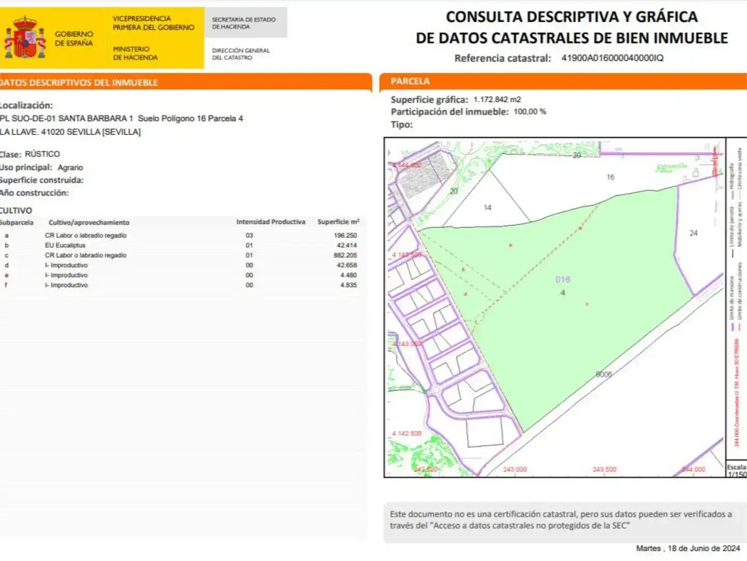Click the surface value '882.205'
The width and height of the screenshot is (747, 561).
click(x=345, y=255)
